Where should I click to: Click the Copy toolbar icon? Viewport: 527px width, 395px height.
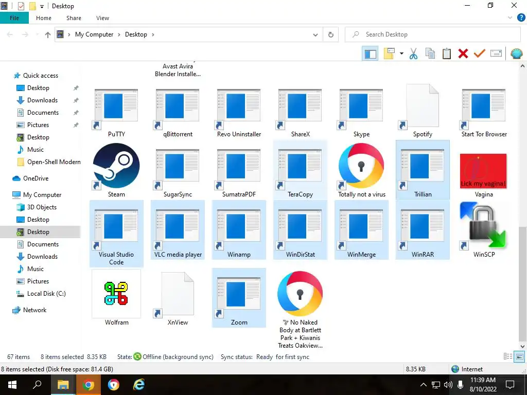pyautogui.click(x=430, y=53)
